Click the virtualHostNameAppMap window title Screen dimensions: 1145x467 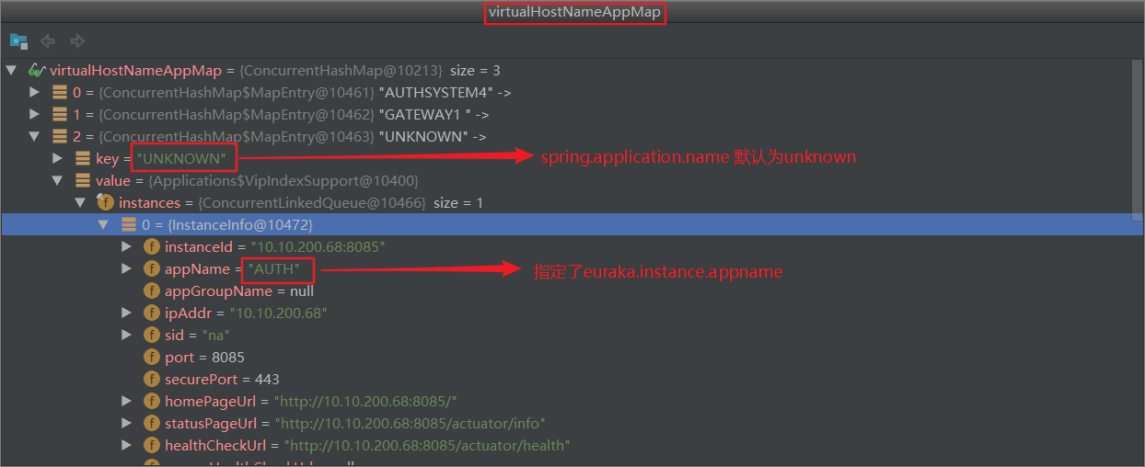(x=574, y=13)
